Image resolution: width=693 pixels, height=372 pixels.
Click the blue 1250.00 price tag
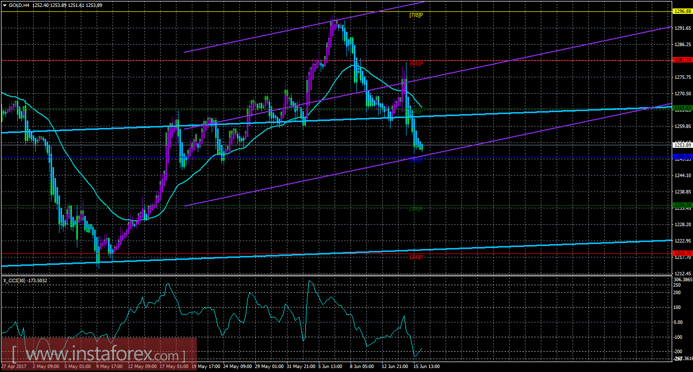coord(683,157)
